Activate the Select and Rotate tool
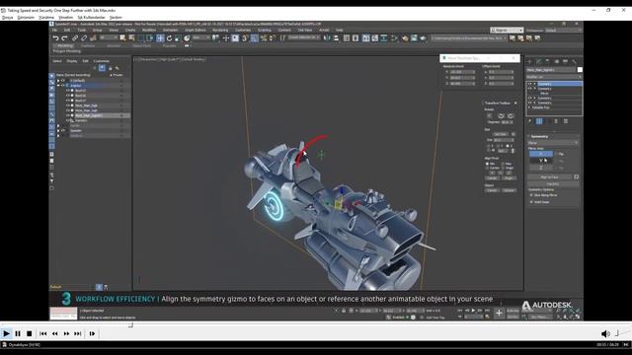 [x=169, y=38]
